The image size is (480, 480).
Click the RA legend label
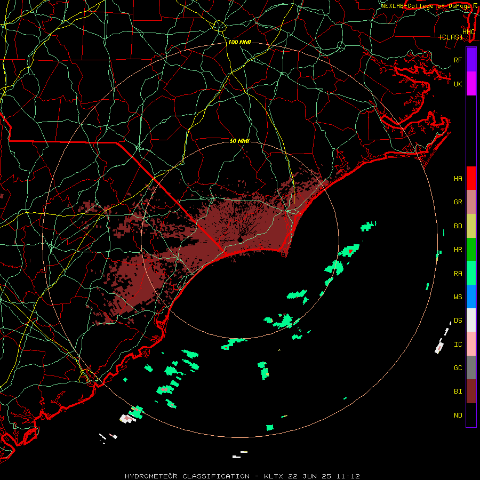458,274
